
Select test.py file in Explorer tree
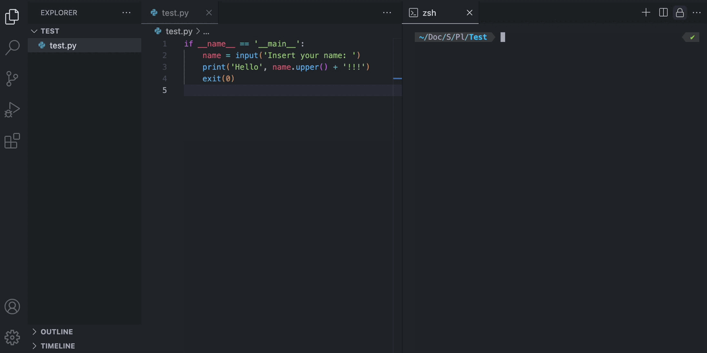pos(85,45)
